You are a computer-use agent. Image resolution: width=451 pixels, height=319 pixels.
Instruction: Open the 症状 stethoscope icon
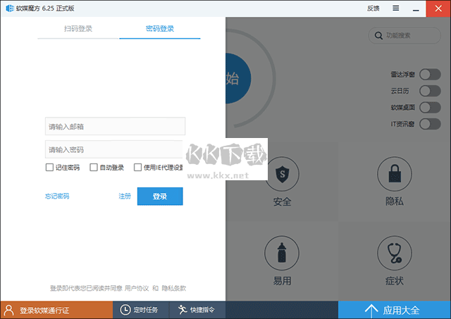coord(395,254)
